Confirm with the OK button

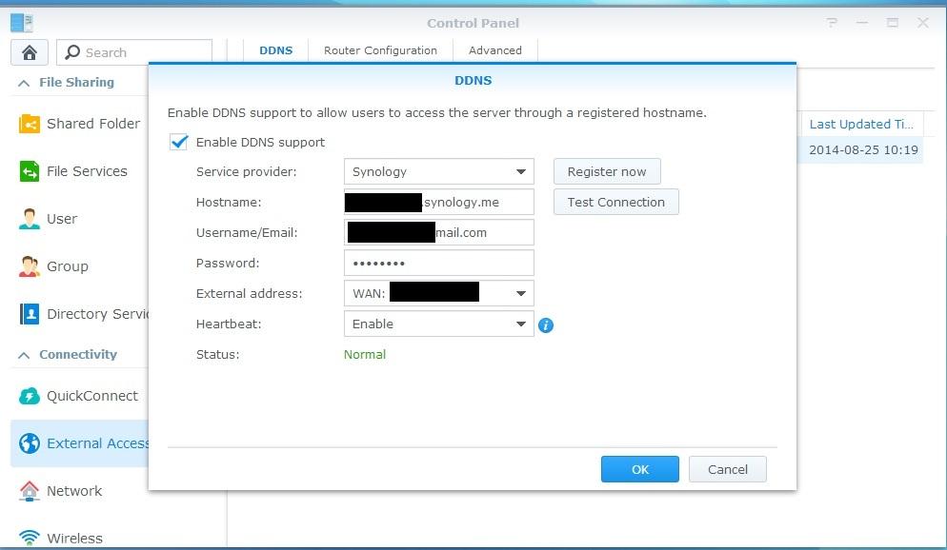(639, 469)
